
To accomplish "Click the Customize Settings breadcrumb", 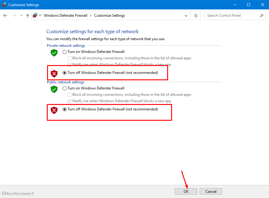I will (109, 16).
